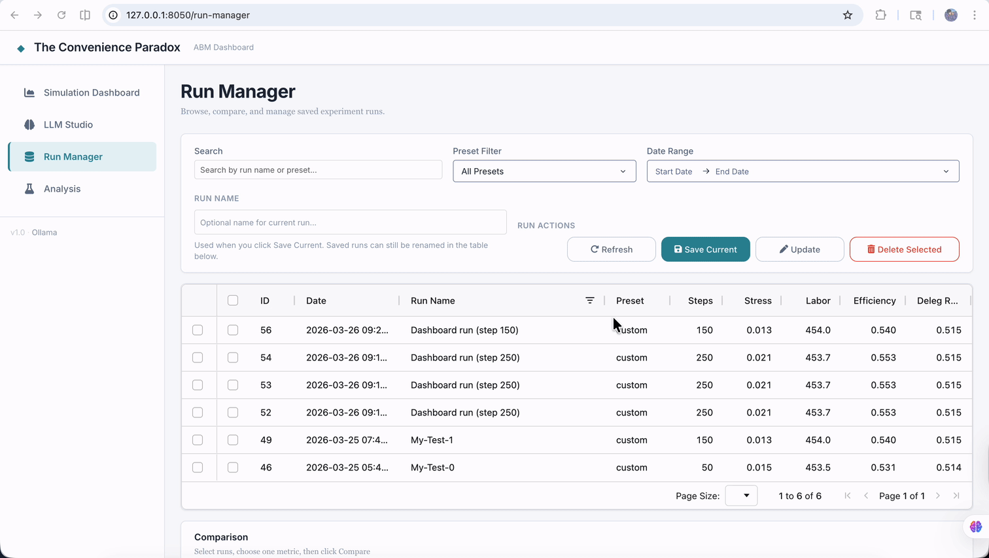This screenshot has height=558, width=989.
Task: Click the Delete Selected button
Action: pos(905,249)
